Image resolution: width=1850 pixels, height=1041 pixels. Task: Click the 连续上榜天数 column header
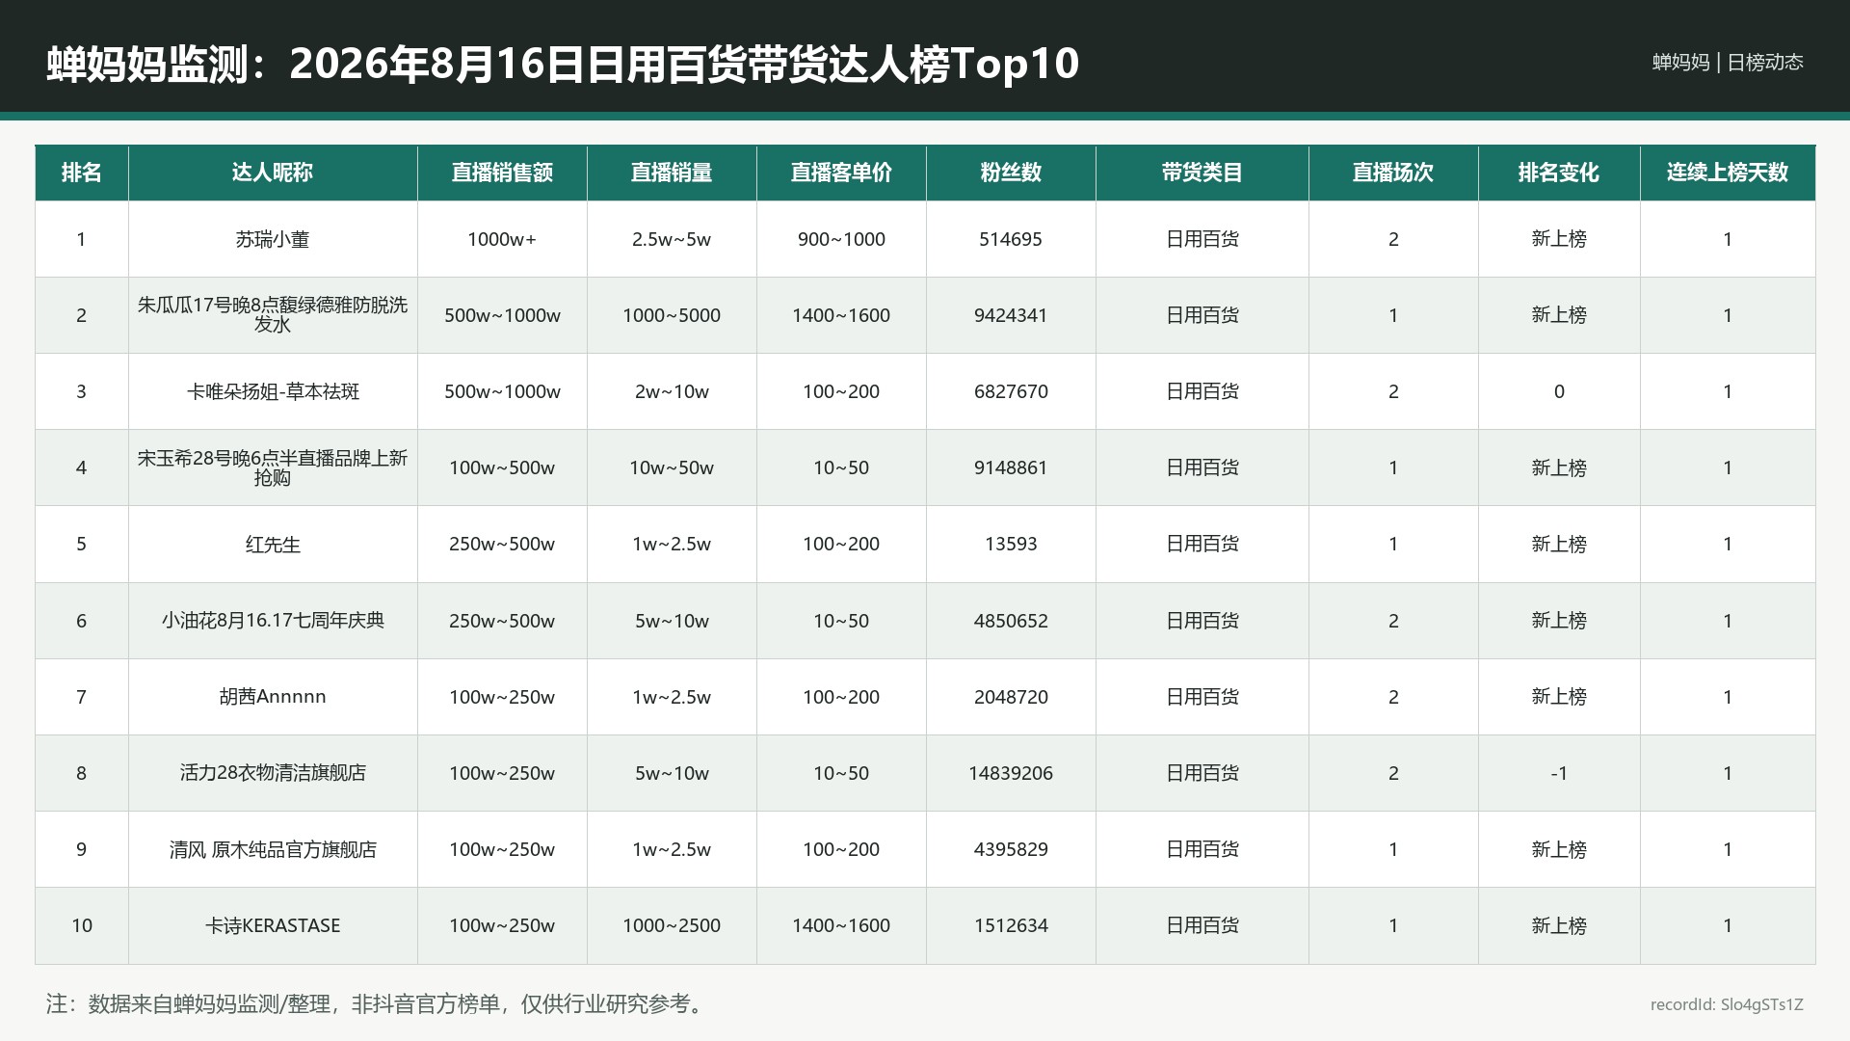[x=1728, y=173]
